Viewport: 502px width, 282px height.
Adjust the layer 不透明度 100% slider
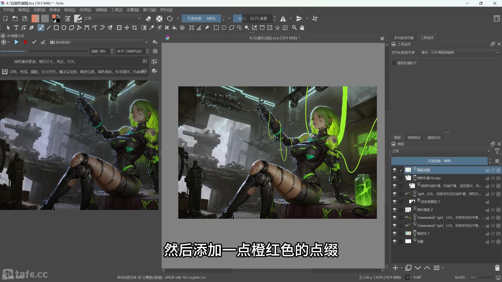click(439, 161)
